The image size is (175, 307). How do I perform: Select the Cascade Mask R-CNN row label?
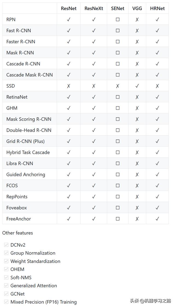[x=30, y=75]
